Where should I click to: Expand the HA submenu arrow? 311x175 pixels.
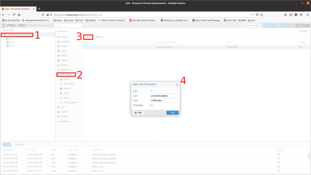[79, 107]
